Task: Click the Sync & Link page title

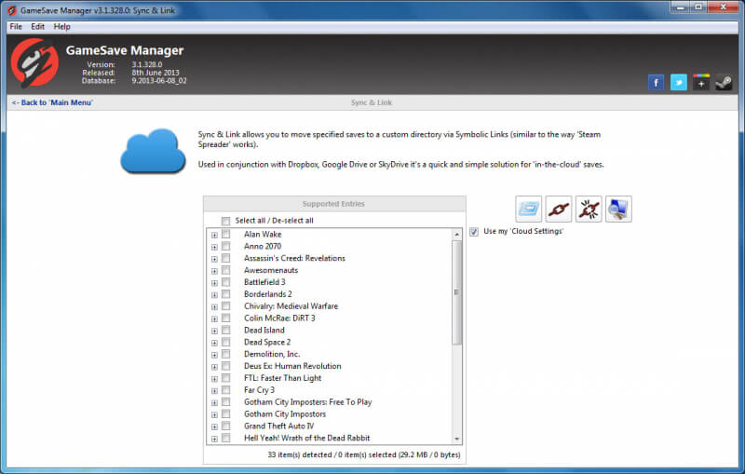Action: 372,102
